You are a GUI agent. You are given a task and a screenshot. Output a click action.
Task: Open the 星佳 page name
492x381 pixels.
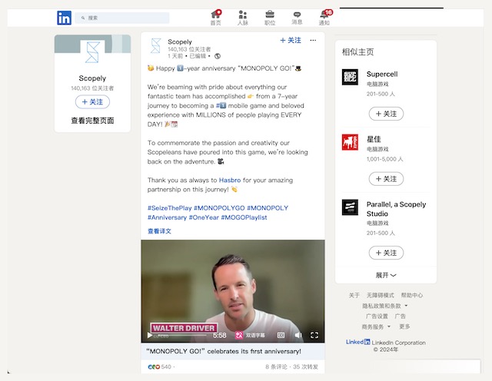click(x=374, y=139)
